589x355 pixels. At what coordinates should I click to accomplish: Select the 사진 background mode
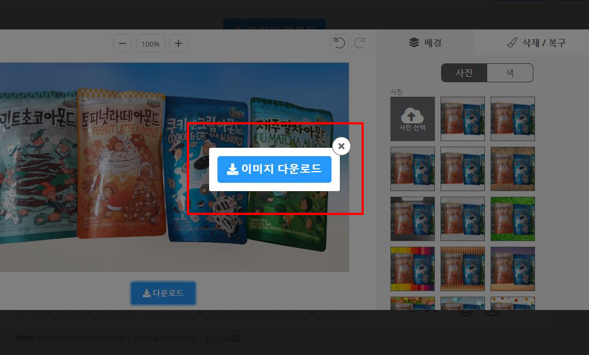point(464,72)
